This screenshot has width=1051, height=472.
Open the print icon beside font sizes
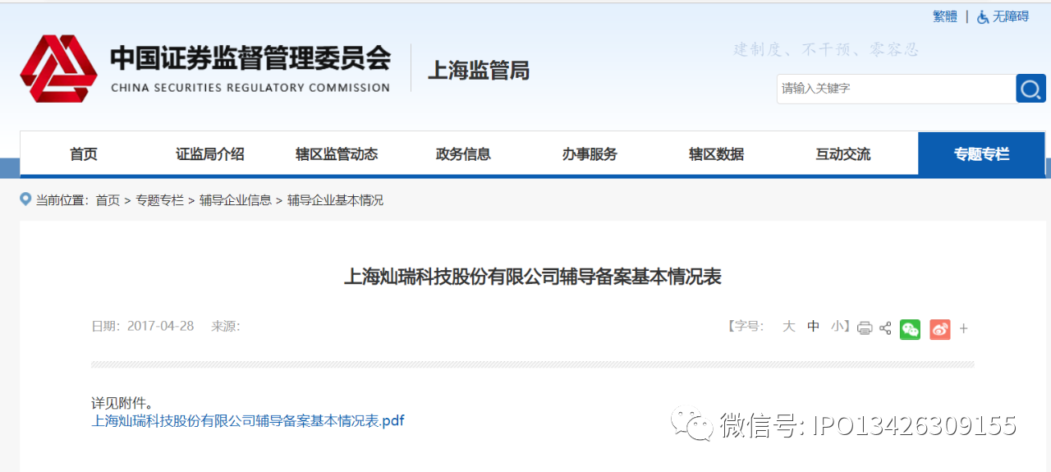tap(865, 328)
